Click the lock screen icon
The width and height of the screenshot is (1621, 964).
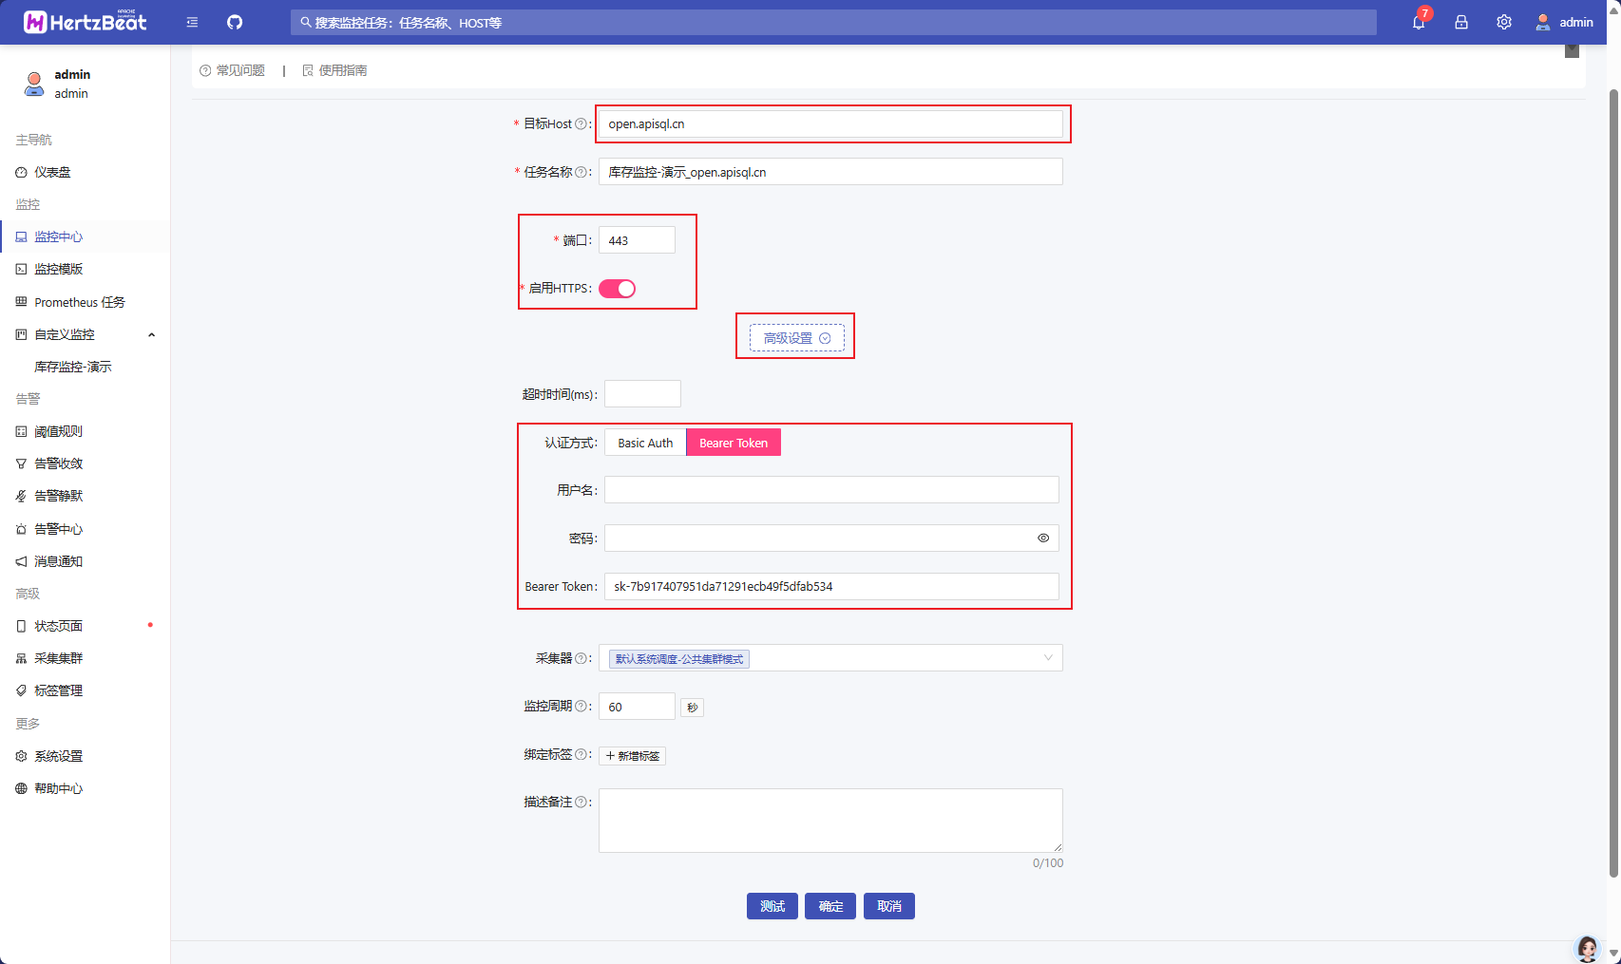1461,22
